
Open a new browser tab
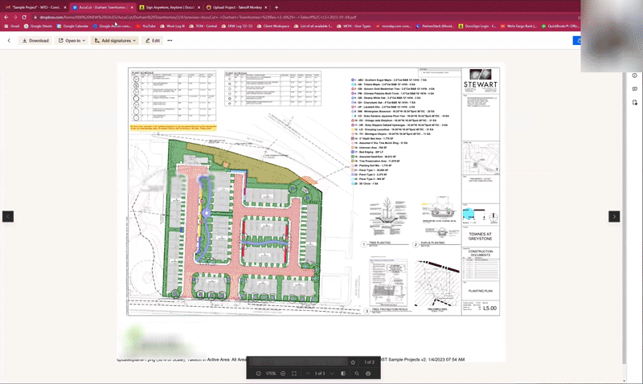(276, 7)
